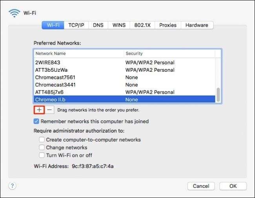Screen dimensions: 255x198
Task: Click the plus button to add network
Action: [39, 110]
